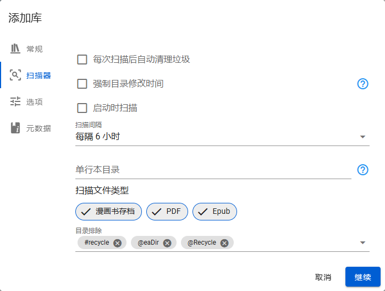Toggle the 强制目录修改时间 checkbox

82,84
